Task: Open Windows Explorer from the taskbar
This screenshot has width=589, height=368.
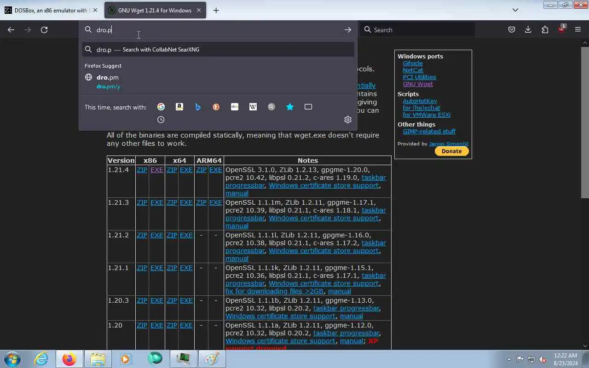Action: 98,359
